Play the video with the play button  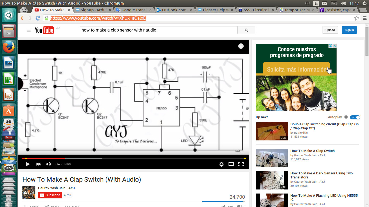pyautogui.click(x=28, y=164)
